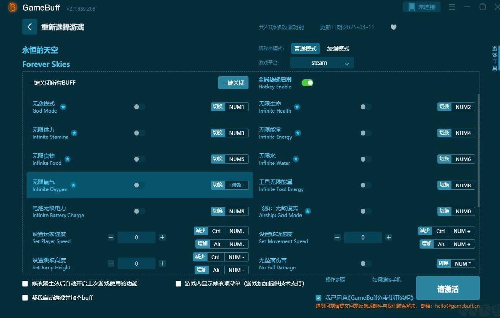This screenshot has width=500, height=318.
Task: Increase Set Jump Height with plus icon
Action: [x=162, y=263]
